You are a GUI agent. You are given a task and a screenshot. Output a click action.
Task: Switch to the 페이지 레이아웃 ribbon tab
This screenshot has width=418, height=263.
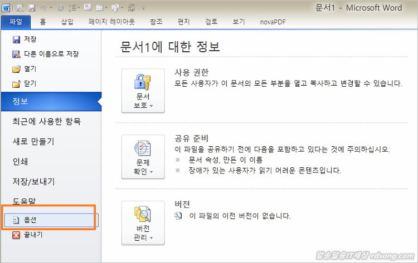111,22
